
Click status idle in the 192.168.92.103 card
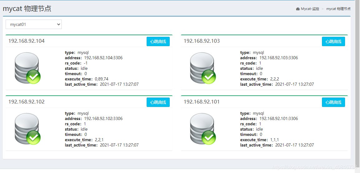(x=251, y=68)
